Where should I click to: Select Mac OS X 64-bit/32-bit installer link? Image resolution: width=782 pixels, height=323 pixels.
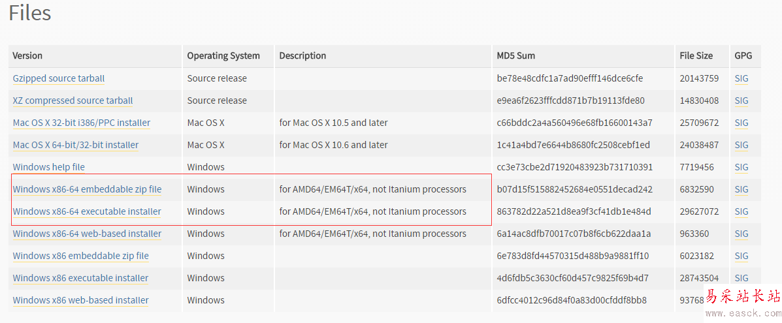pyautogui.click(x=76, y=145)
